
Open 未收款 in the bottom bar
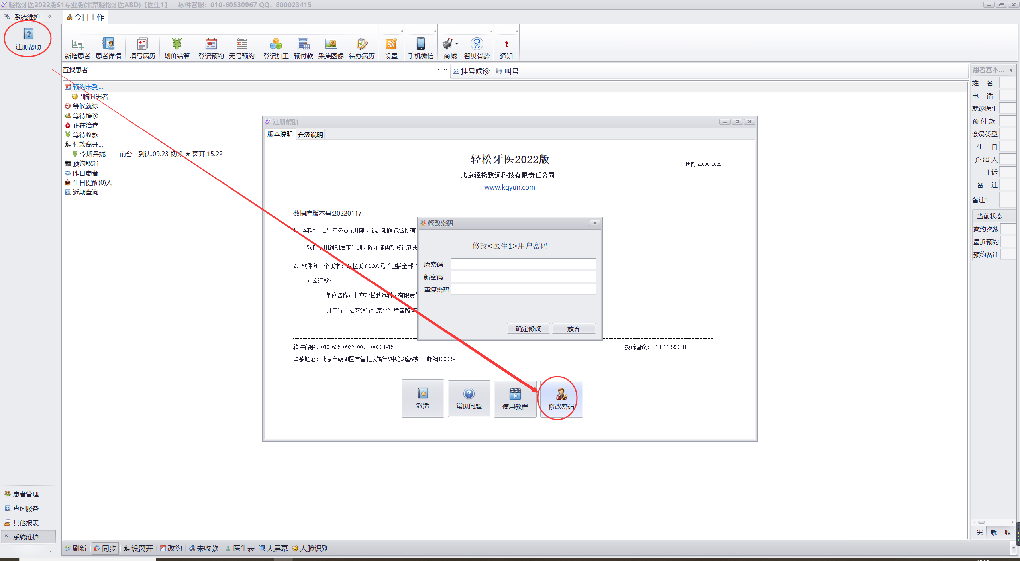pyautogui.click(x=204, y=548)
